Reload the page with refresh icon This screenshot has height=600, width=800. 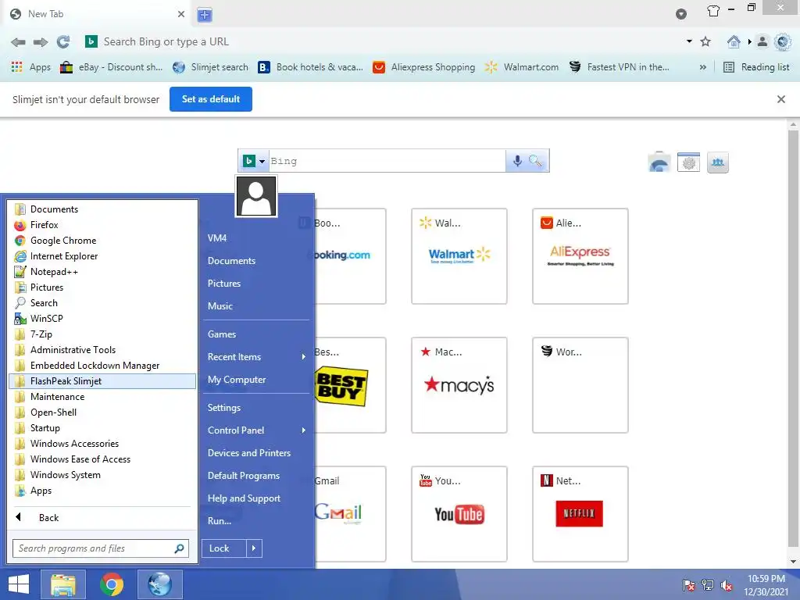tap(63, 42)
